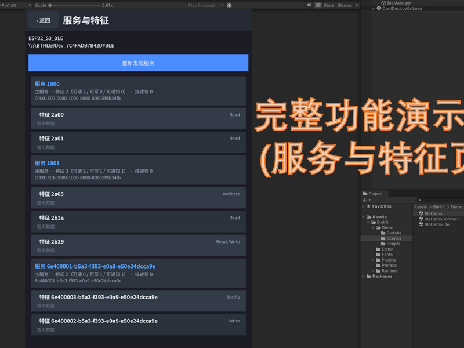The image size is (464, 348).
Task: Toggle Gizmos in the Game view
Action: tap(345, 5)
